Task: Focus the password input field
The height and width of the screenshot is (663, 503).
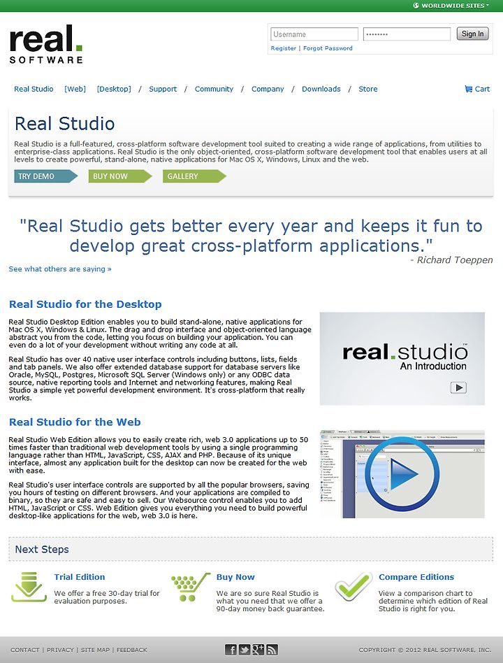Action: 407,34
